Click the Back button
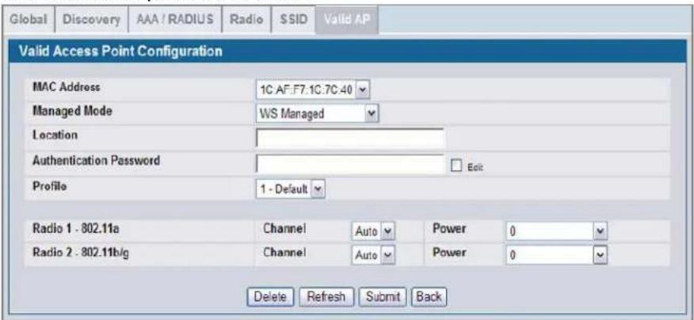 coord(429,297)
